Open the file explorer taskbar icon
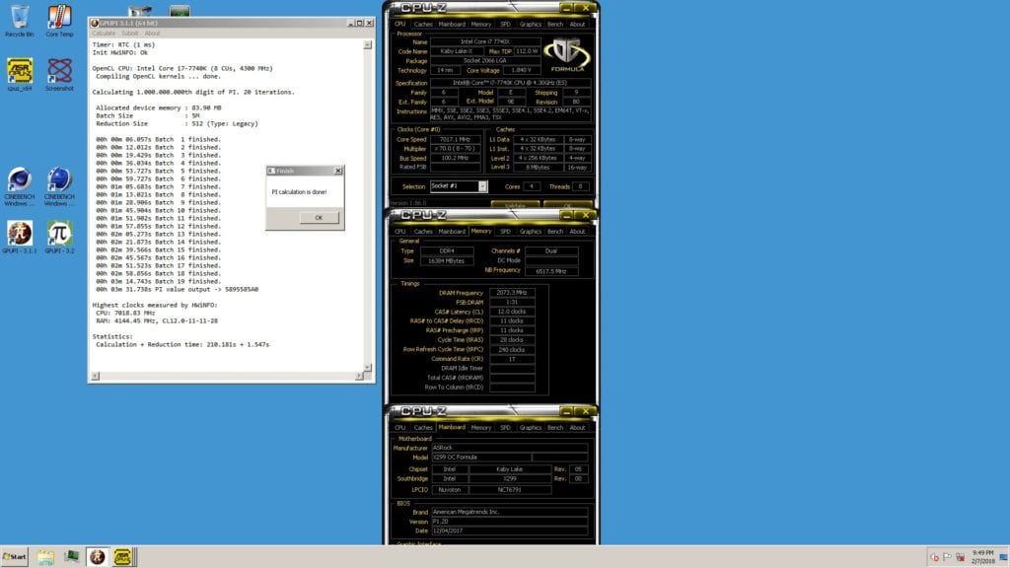 [x=45, y=557]
